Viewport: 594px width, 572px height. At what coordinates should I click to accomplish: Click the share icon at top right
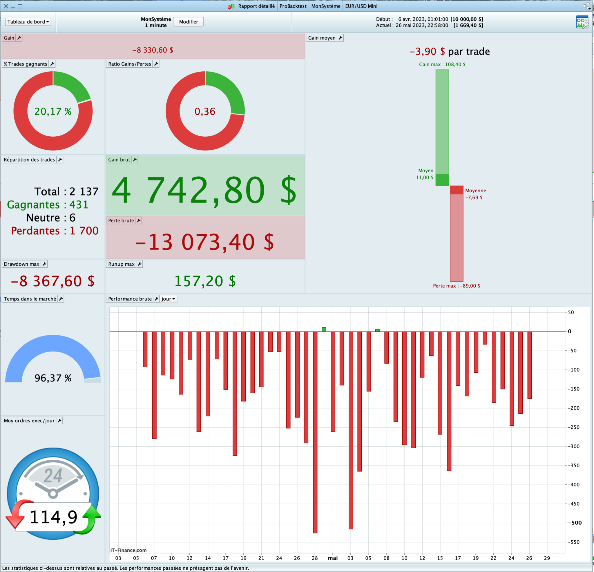585,6
